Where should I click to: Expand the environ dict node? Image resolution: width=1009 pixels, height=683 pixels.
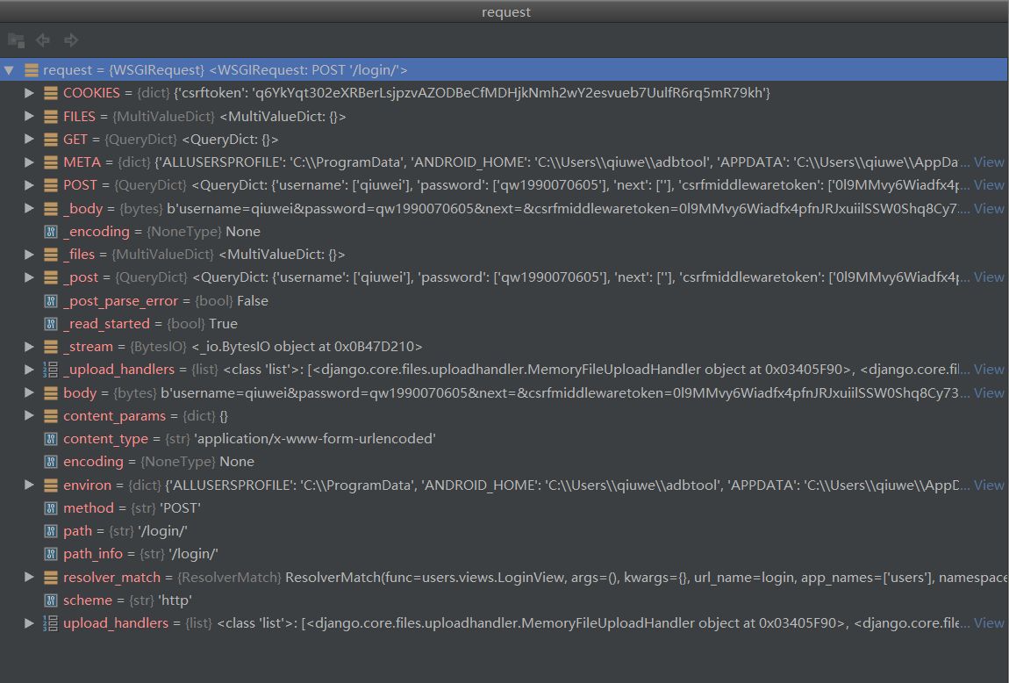point(29,485)
